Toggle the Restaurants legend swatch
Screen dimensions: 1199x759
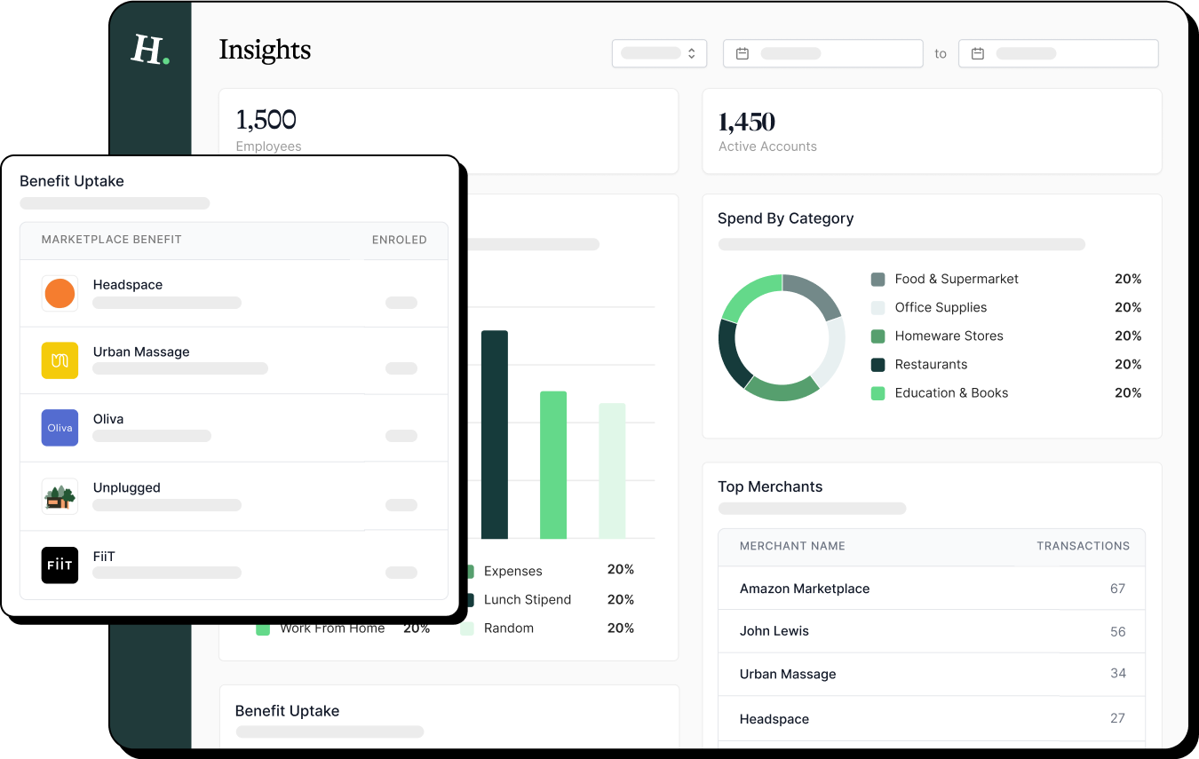(879, 364)
